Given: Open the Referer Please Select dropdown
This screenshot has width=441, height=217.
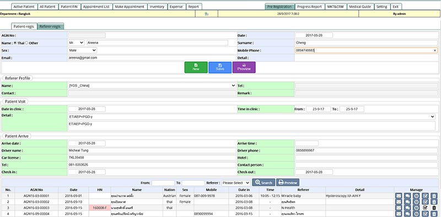Looking at the screenshot, I should tap(236, 183).
